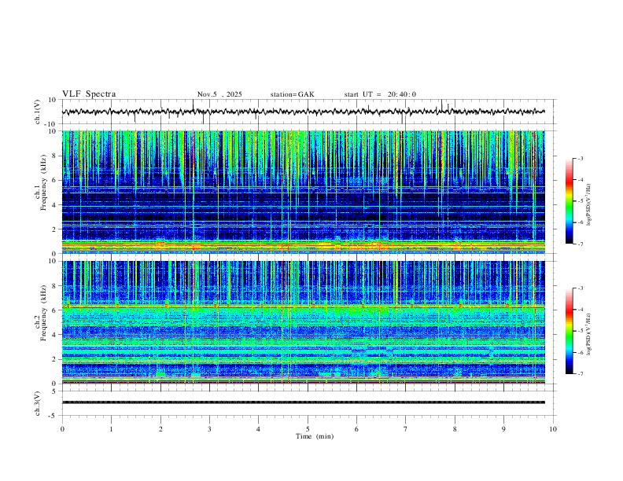
Task: Click the ch.2 spectrogram color scale bar
Action: coord(569,331)
